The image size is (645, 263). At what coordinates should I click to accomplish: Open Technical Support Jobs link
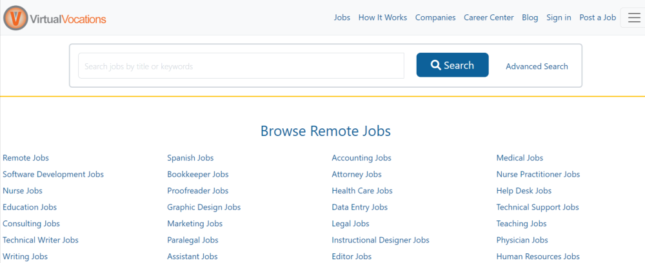click(x=538, y=207)
